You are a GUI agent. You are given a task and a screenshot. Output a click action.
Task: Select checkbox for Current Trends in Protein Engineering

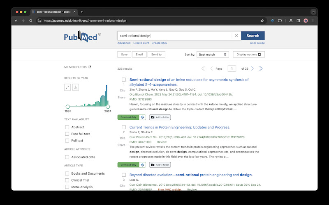click(x=124, y=127)
